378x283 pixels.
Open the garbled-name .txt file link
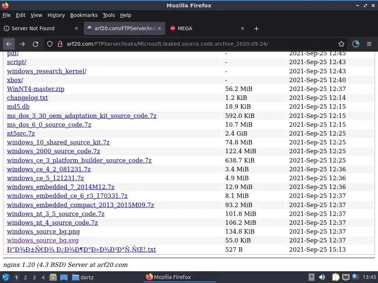(x=82, y=249)
